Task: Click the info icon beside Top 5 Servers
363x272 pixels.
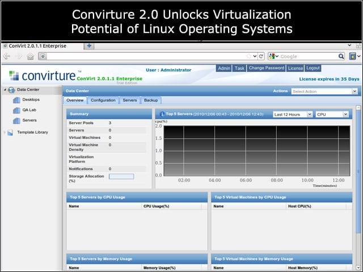Action: [x=162, y=114]
